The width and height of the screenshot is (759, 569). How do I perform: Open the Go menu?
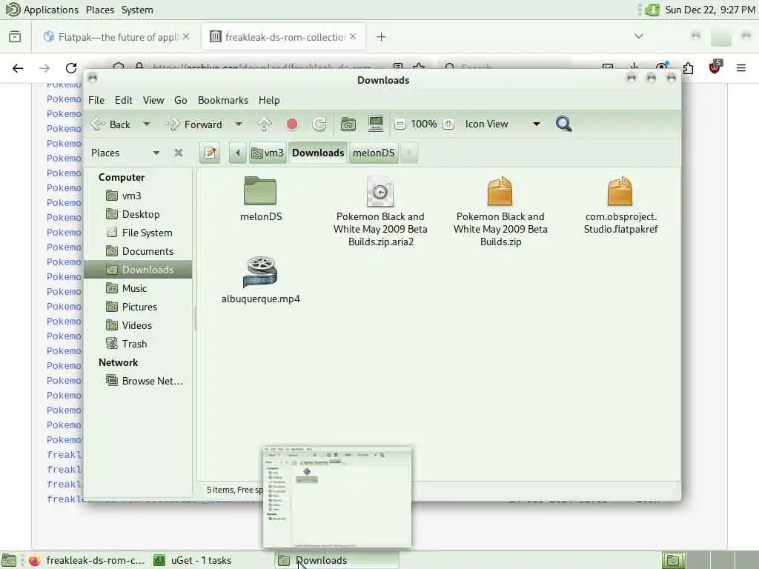[181, 100]
